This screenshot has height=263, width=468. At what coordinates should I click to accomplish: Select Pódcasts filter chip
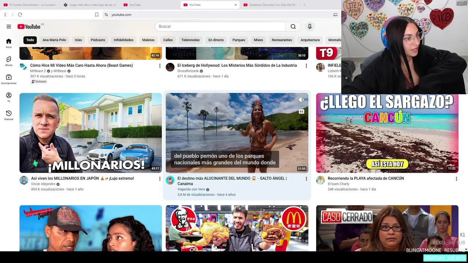[98, 40]
